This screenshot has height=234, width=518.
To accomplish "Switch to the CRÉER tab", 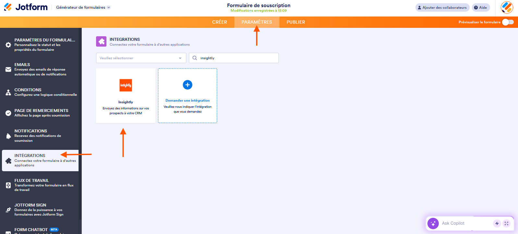I will coord(219,22).
